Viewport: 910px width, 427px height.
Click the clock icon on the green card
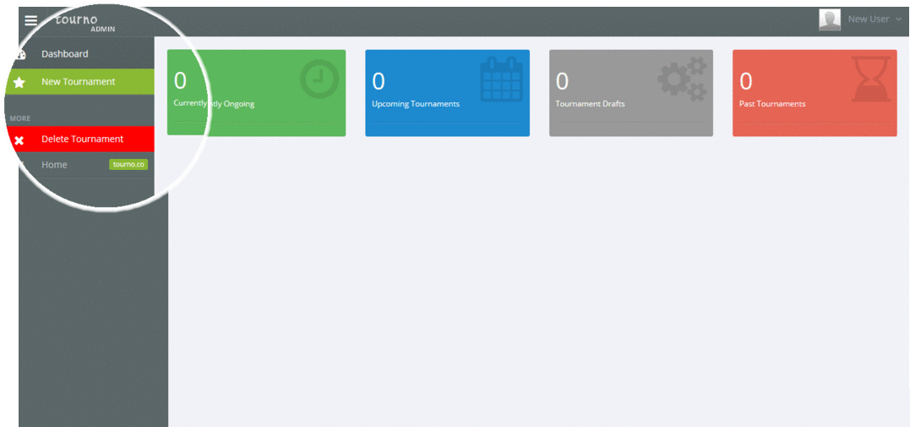coord(319,80)
